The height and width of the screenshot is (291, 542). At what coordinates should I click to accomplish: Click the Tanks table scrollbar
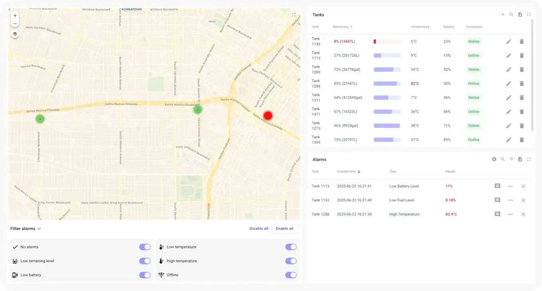(x=532, y=75)
